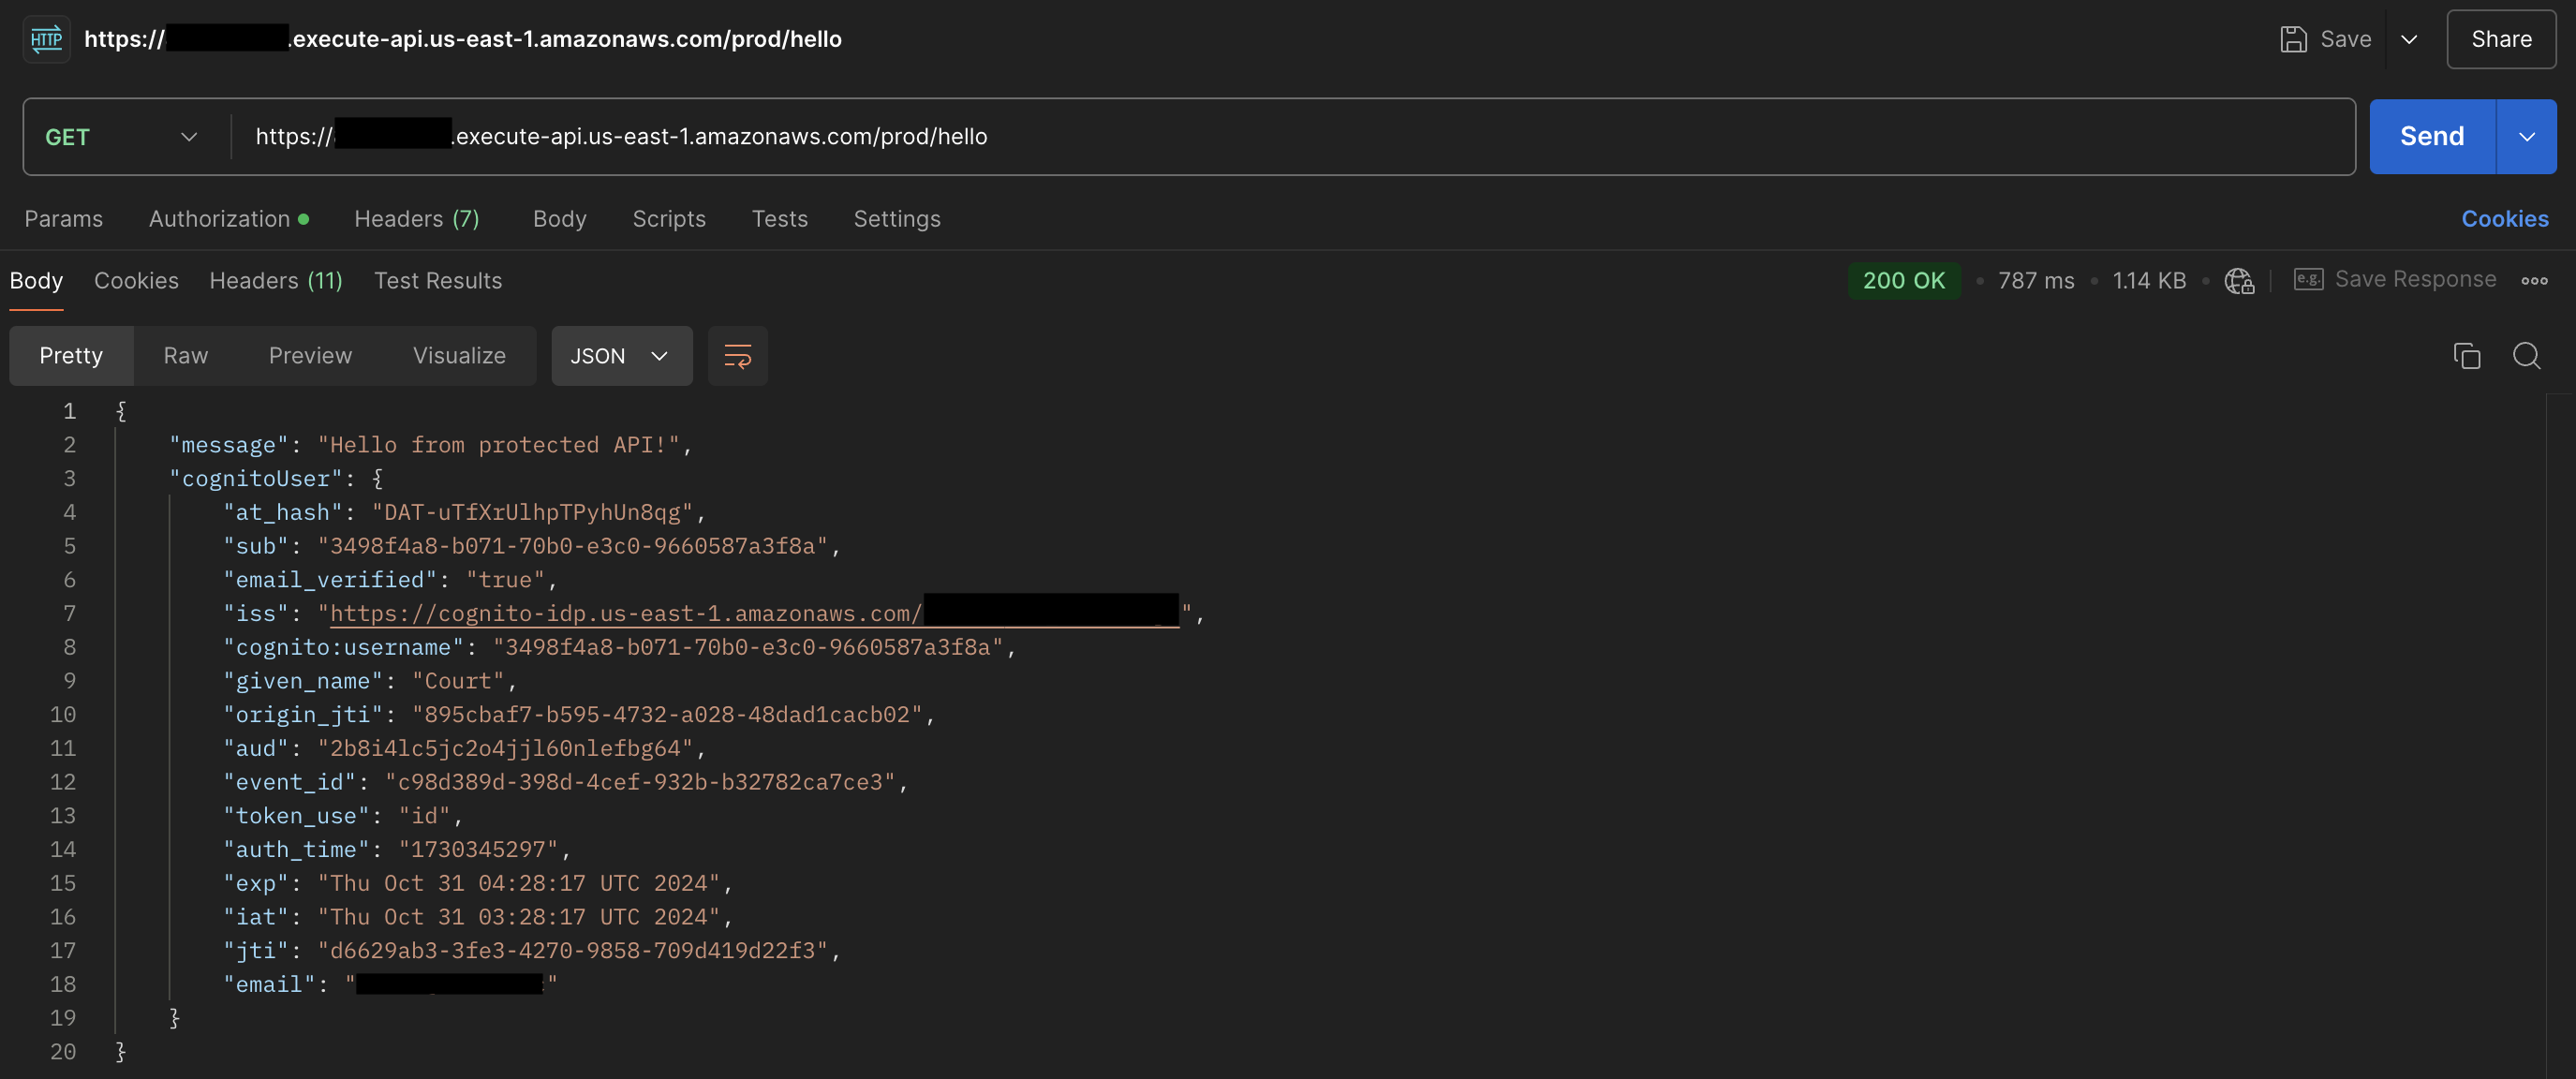
Task: Open the response more options ellipsis
Action: tap(2534, 281)
